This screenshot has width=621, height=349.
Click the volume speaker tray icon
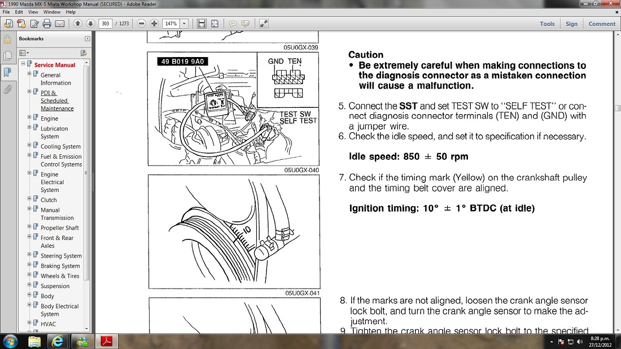point(580,342)
